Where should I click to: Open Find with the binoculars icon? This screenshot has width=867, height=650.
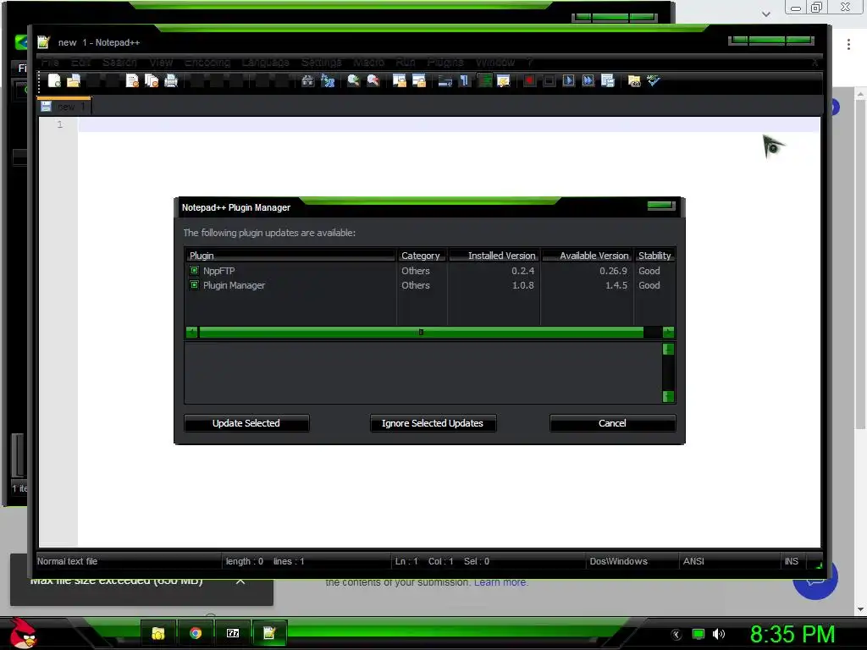pos(308,80)
